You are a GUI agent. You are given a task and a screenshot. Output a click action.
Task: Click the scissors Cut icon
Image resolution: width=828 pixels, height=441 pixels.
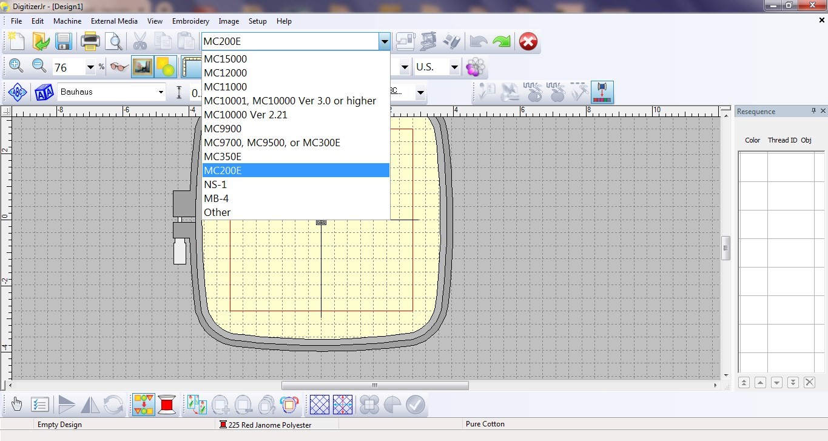[140, 41]
